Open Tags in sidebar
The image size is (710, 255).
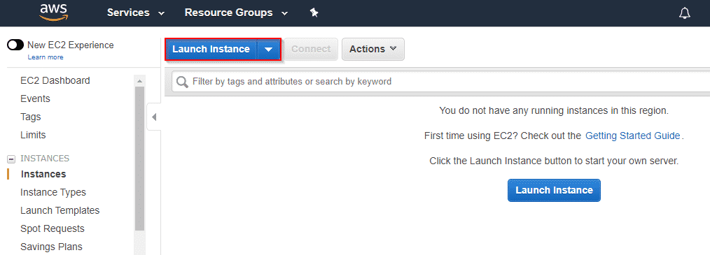tap(30, 117)
